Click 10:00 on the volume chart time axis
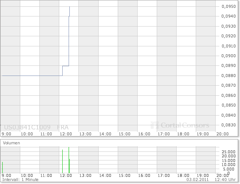Viewport: 240px width, 184px height. tap(27, 176)
